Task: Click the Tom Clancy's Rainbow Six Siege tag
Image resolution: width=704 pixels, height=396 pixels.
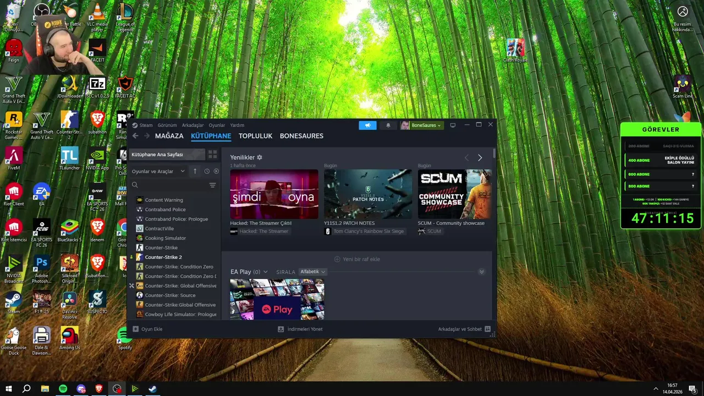Action: [365, 232]
